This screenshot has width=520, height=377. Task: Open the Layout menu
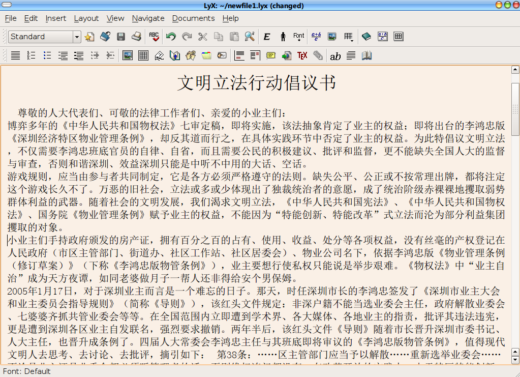pos(86,19)
